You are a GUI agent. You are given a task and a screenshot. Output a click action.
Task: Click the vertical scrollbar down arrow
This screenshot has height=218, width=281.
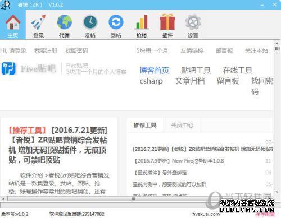277,192
